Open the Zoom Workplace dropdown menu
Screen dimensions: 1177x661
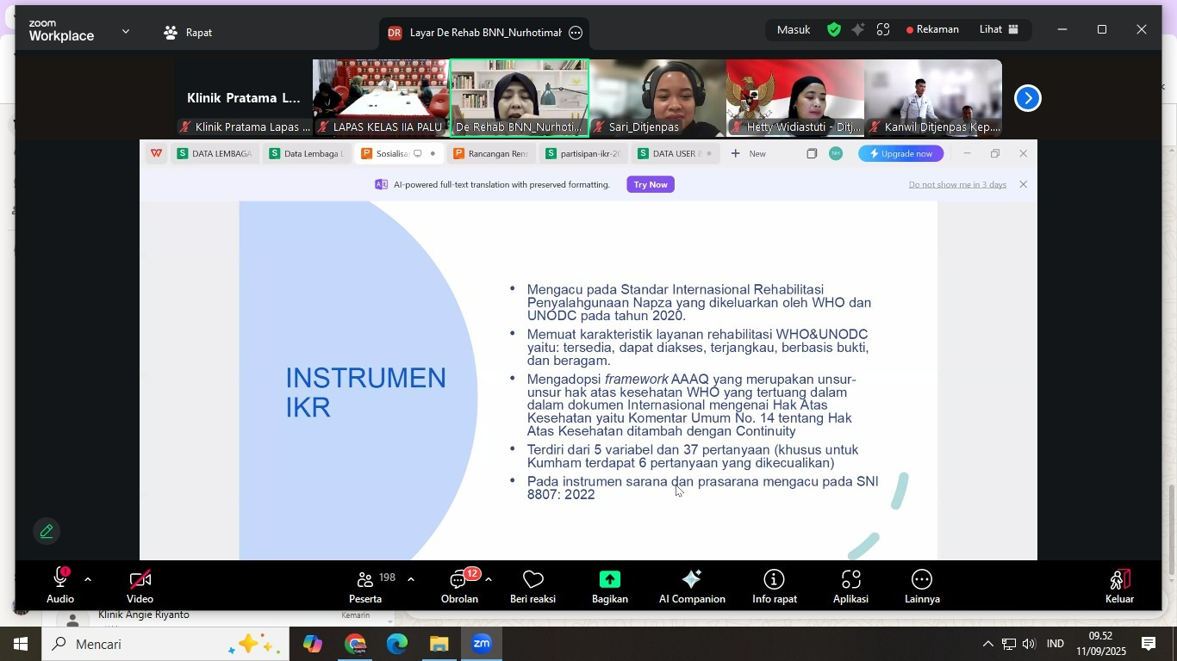coord(126,32)
